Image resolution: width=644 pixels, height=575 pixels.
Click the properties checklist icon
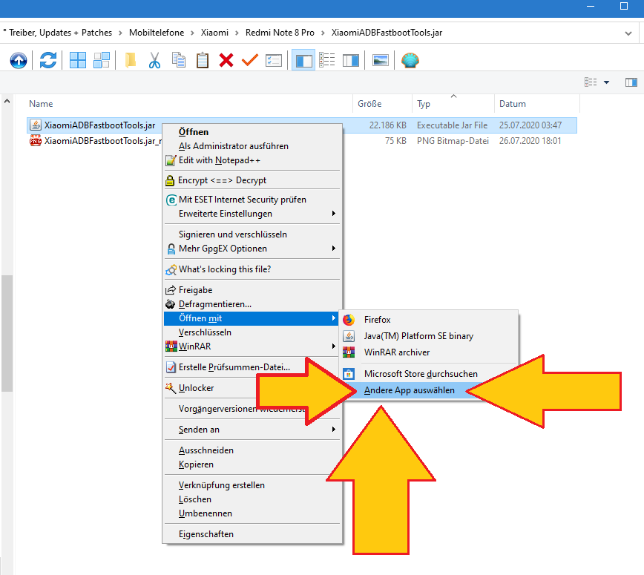coord(274,60)
